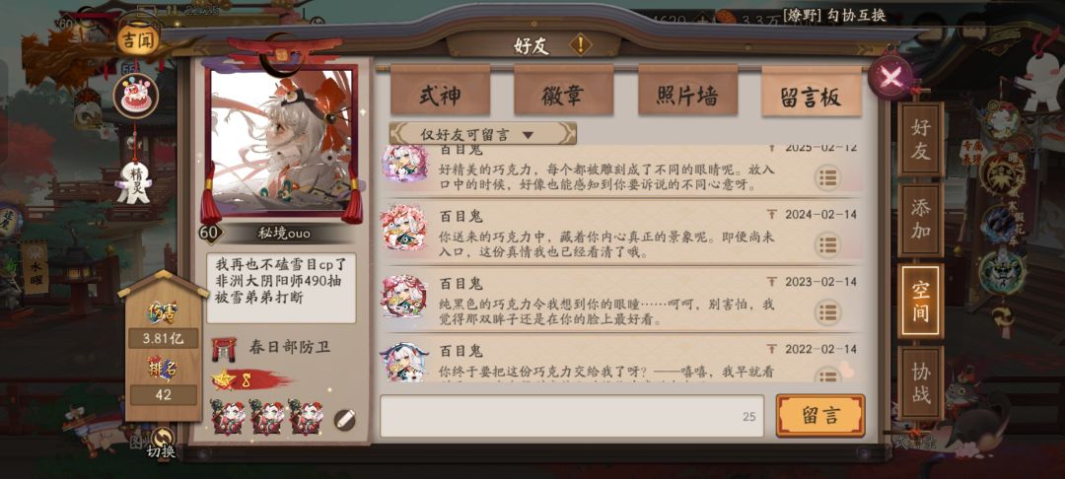
Task: Expand the 仅好友可留言 permission dropdown
Action: 483,134
